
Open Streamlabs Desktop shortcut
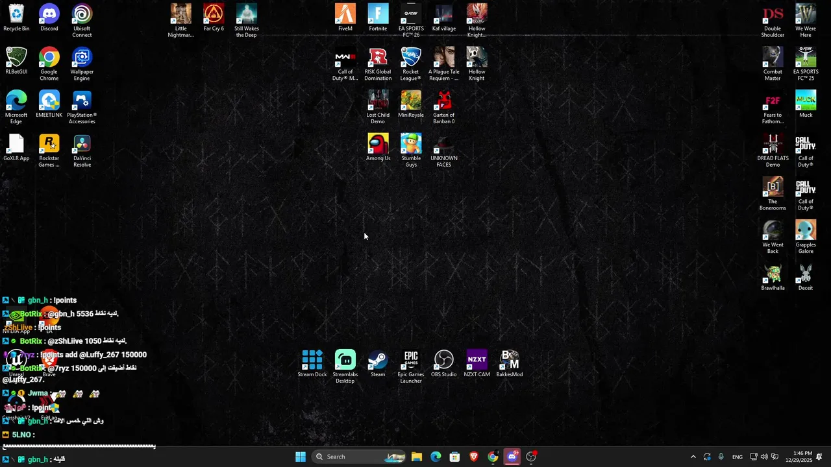(x=345, y=366)
